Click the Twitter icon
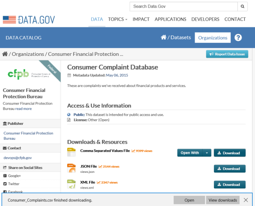This screenshot has height=206, width=255. [5, 184]
